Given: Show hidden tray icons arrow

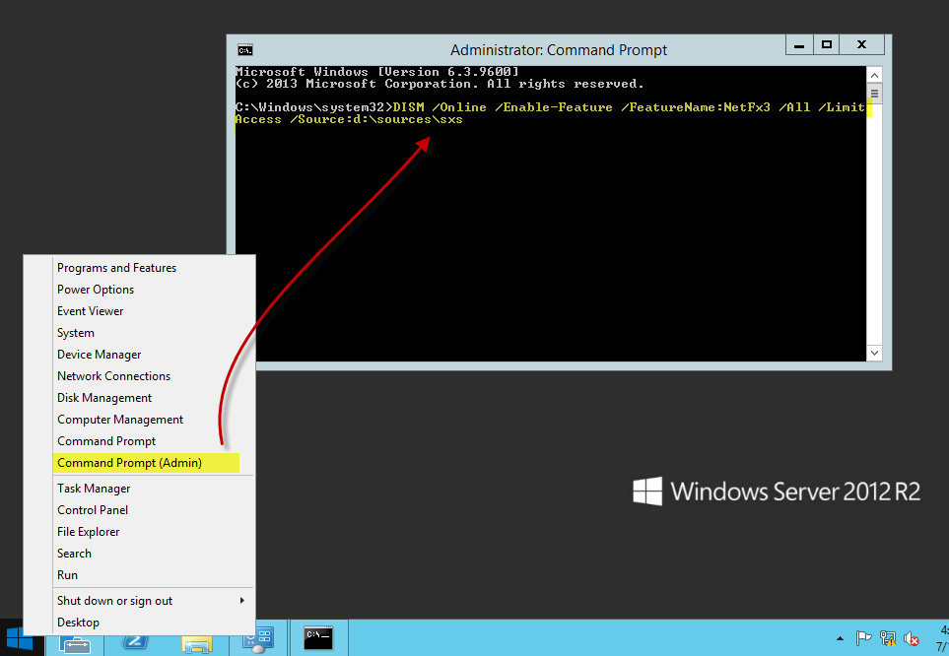Looking at the screenshot, I should click(840, 638).
